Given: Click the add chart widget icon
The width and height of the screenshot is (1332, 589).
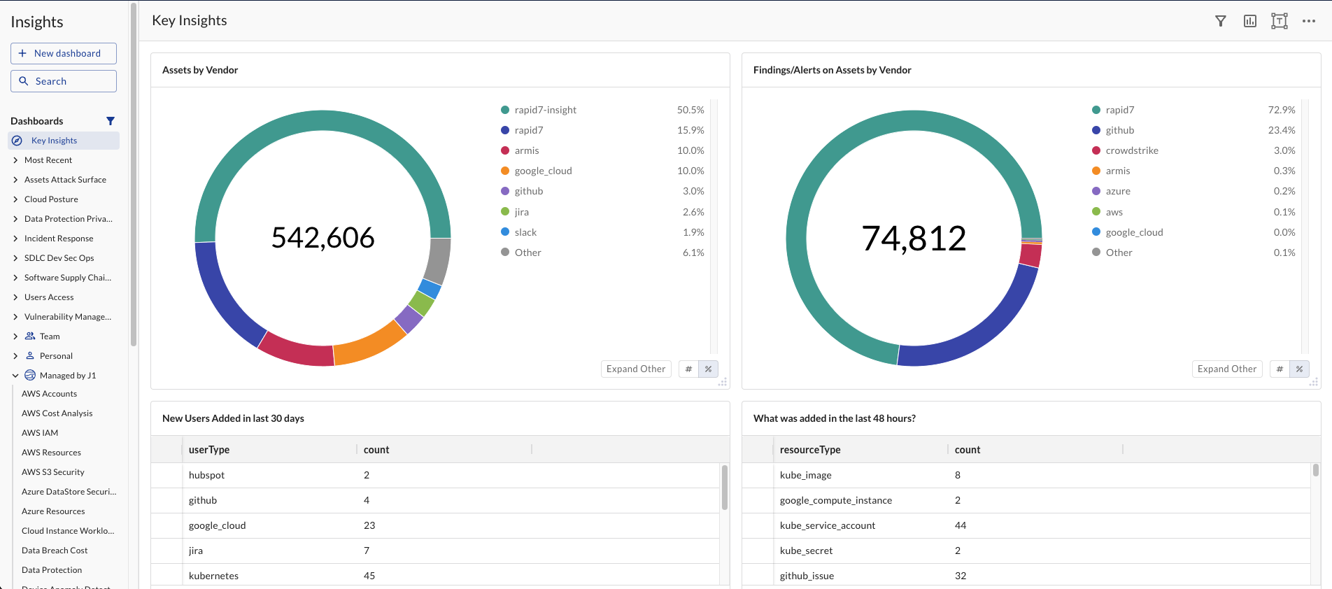Looking at the screenshot, I should coord(1250,21).
